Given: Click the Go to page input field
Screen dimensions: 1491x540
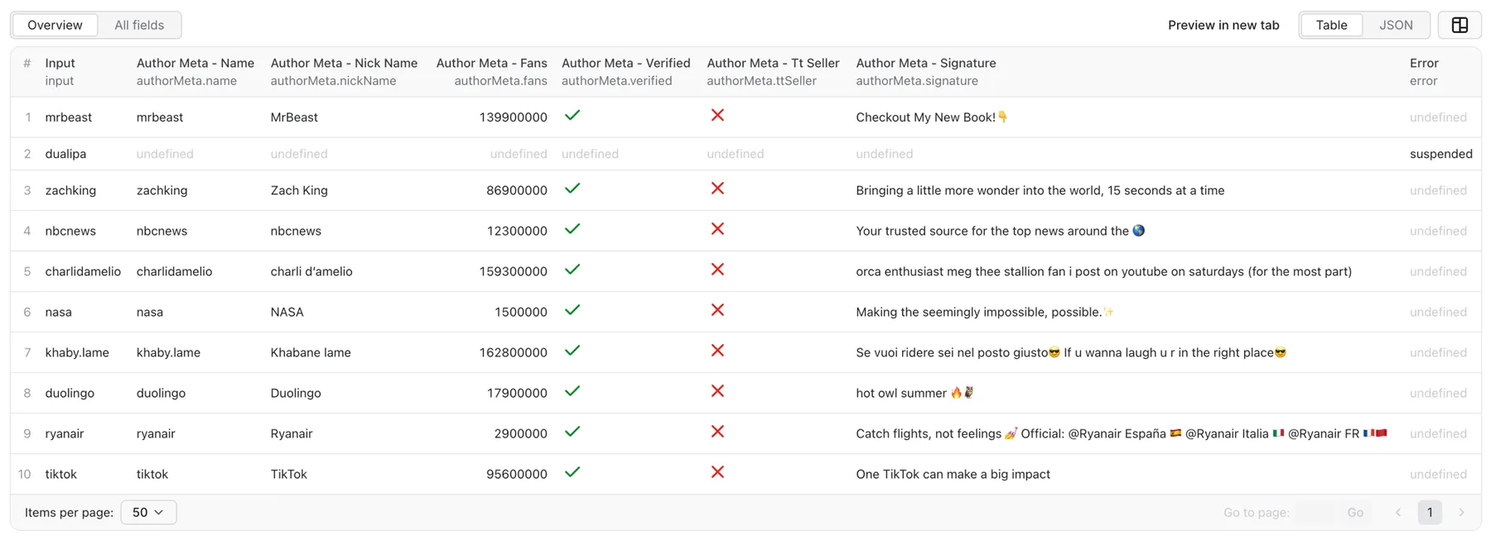Looking at the screenshot, I should click(1315, 513).
